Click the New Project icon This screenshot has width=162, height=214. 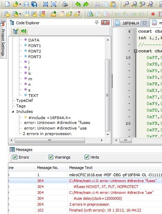point(7,14)
